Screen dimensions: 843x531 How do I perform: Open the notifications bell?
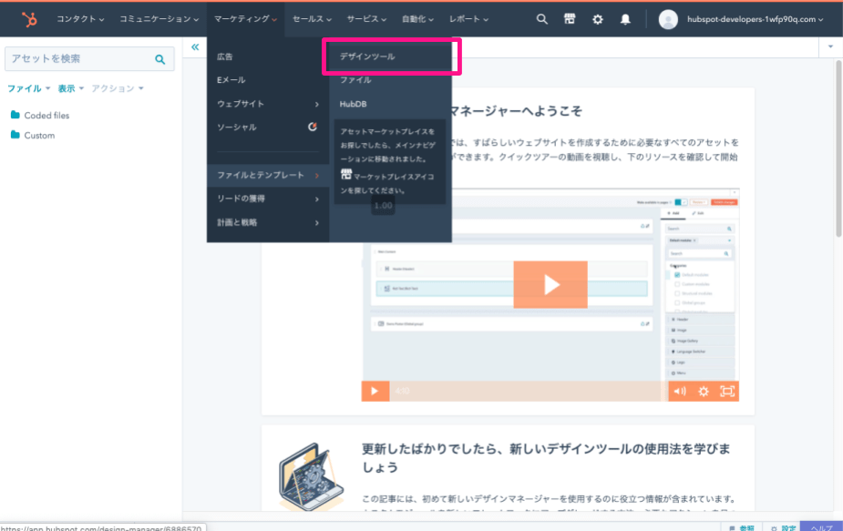tap(625, 18)
